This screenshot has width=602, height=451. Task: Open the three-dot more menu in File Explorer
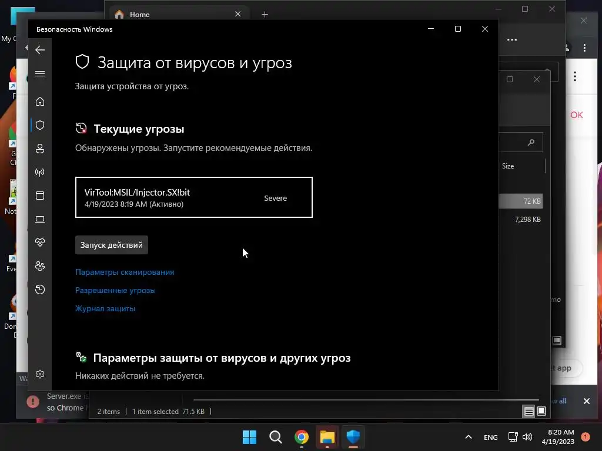512,39
